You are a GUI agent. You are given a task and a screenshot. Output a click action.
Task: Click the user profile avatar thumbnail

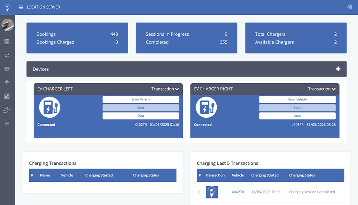click(x=7, y=25)
